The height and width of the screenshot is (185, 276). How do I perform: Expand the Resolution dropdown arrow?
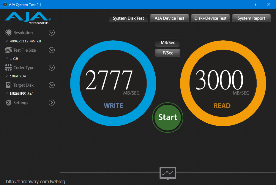(x=52, y=33)
